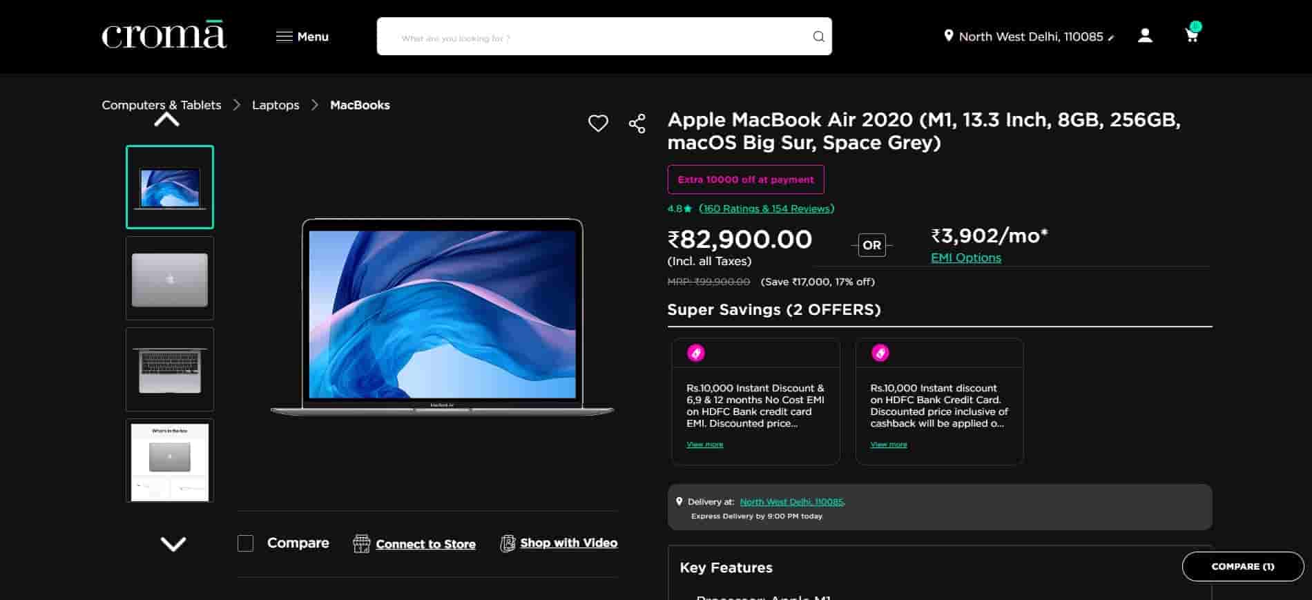
Task: Open the shopping cart
Action: [1192, 35]
